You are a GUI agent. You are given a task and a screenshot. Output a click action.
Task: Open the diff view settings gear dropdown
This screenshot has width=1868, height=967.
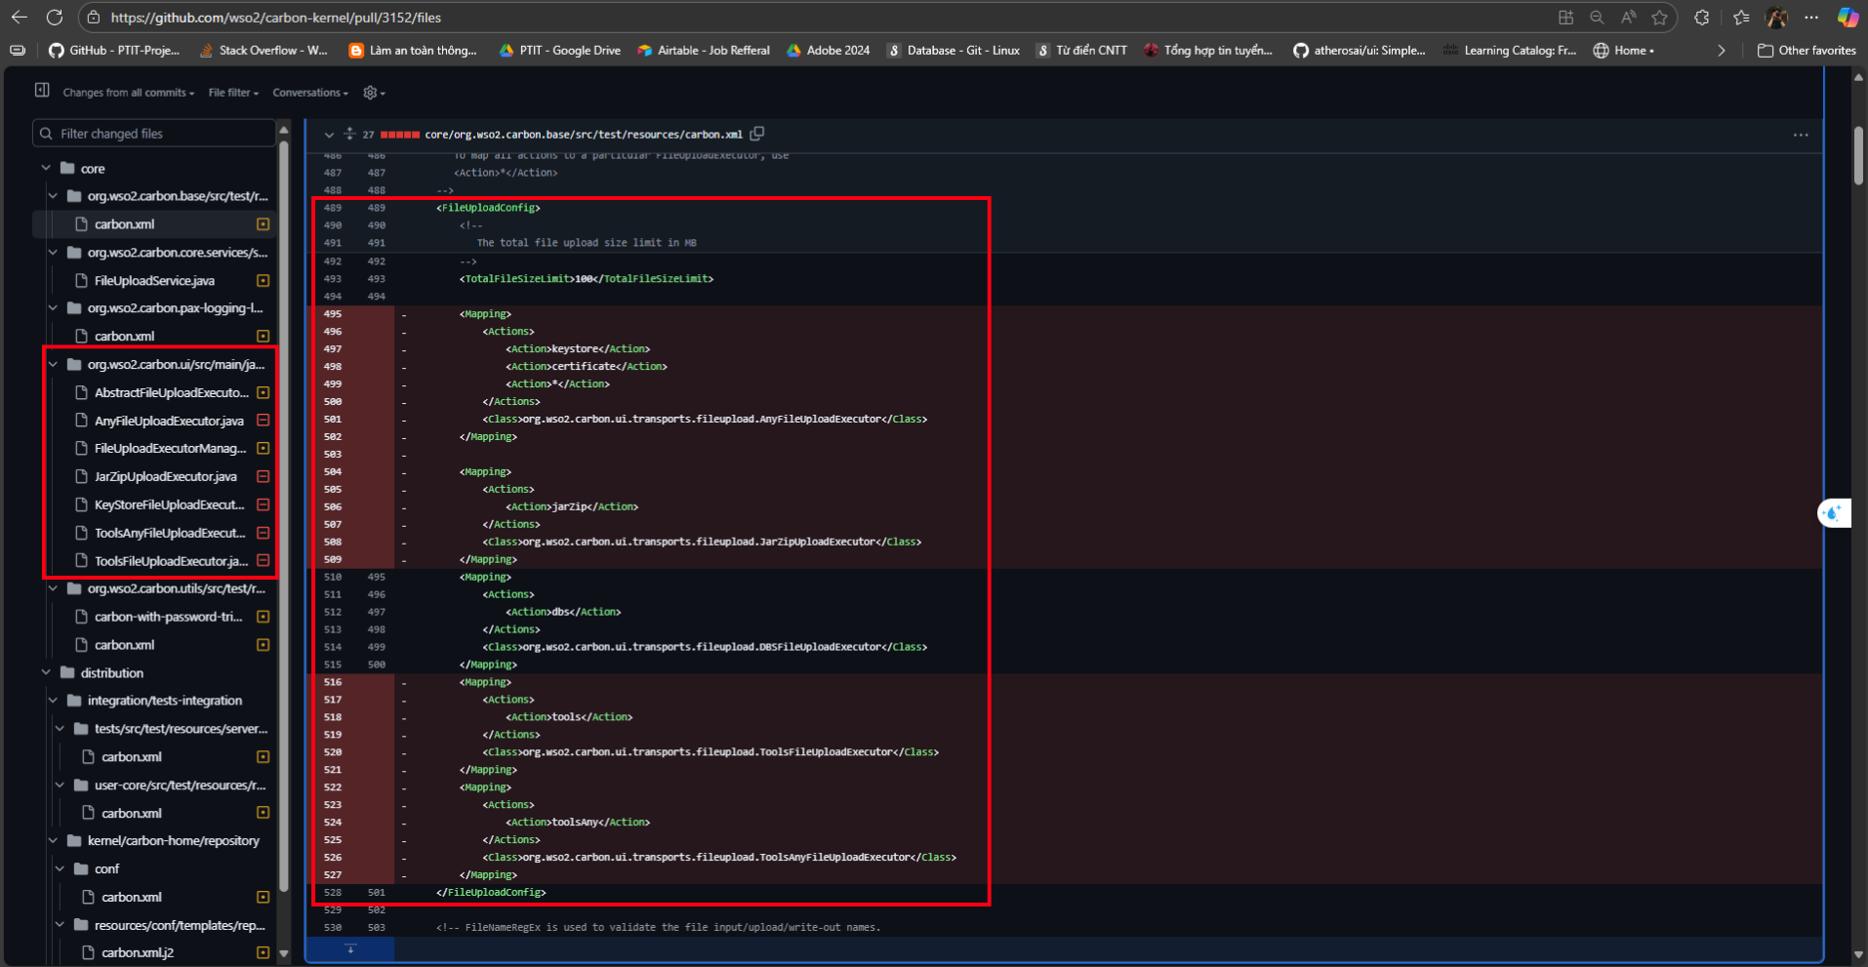click(x=374, y=93)
